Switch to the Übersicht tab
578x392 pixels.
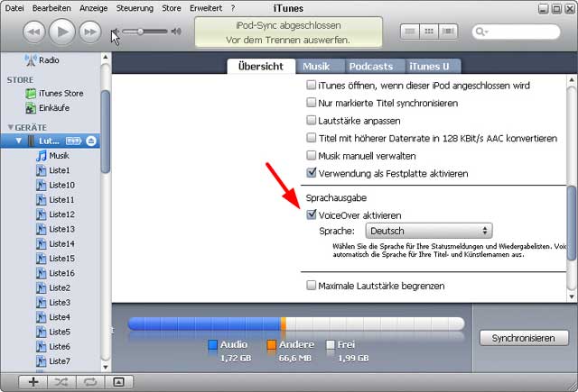pos(261,66)
